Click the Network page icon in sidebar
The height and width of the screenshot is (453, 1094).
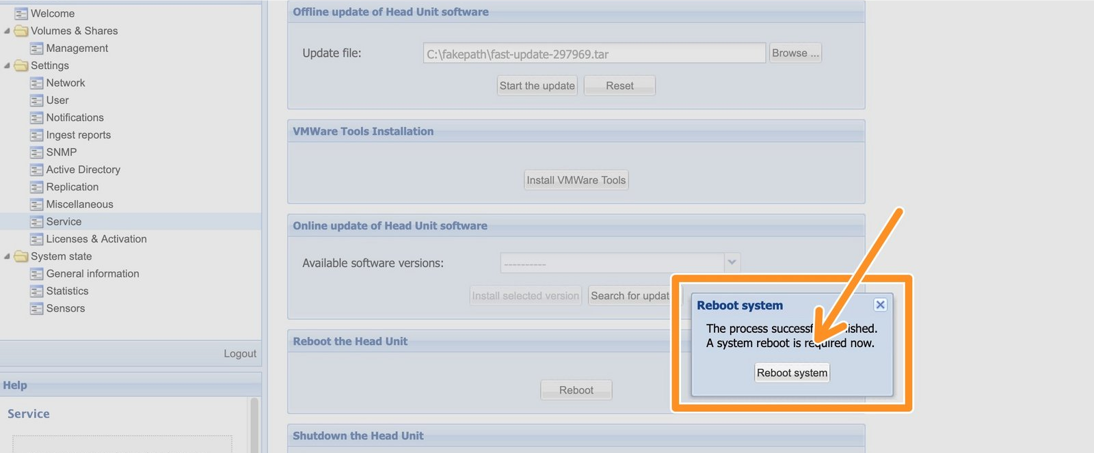[37, 83]
